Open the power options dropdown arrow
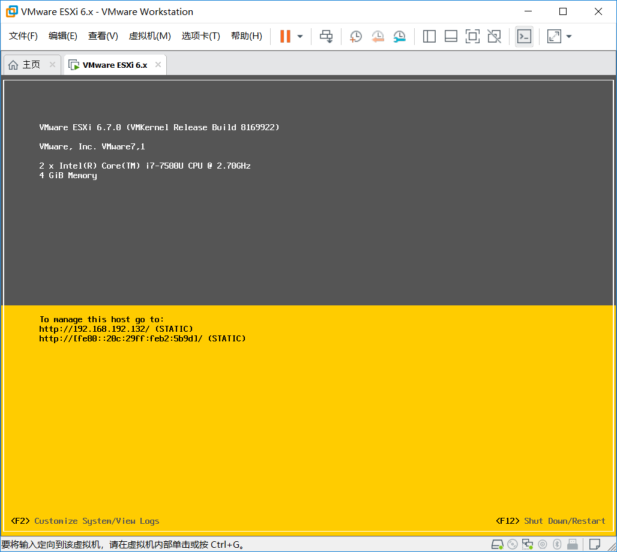Screen dimensions: 617x552 click(300, 37)
